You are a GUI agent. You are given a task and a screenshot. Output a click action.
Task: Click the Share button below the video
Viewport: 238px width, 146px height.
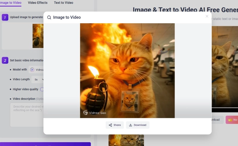click(115, 125)
